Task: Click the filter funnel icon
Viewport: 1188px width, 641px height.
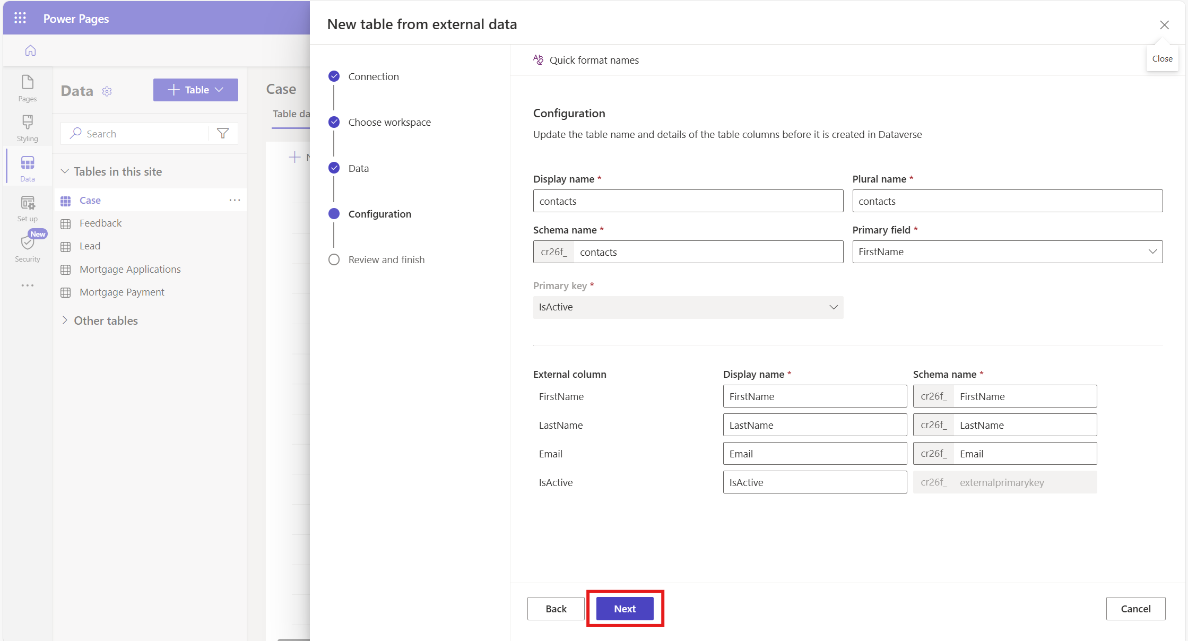Action: click(x=223, y=133)
